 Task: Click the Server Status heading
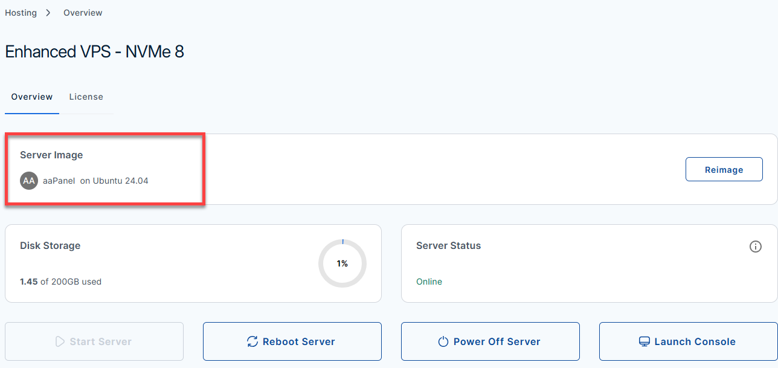448,246
